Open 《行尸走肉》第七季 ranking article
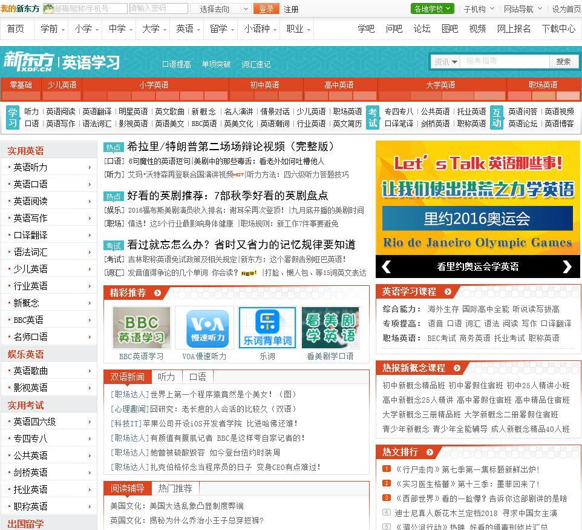 (x=466, y=469)
